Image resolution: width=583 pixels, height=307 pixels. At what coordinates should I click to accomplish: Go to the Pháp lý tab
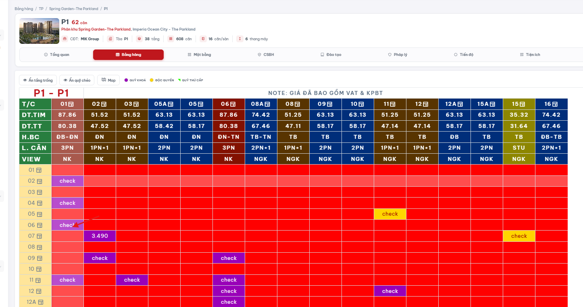[x=398, y=55]
